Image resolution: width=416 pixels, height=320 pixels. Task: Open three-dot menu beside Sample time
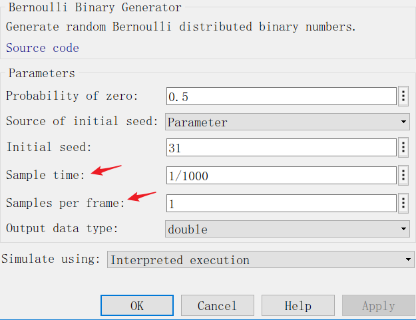403,175
